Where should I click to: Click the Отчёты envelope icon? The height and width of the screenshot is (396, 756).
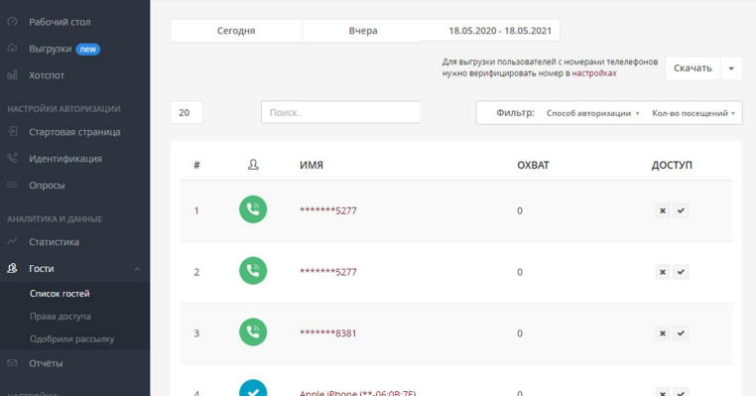click(12, 362)
